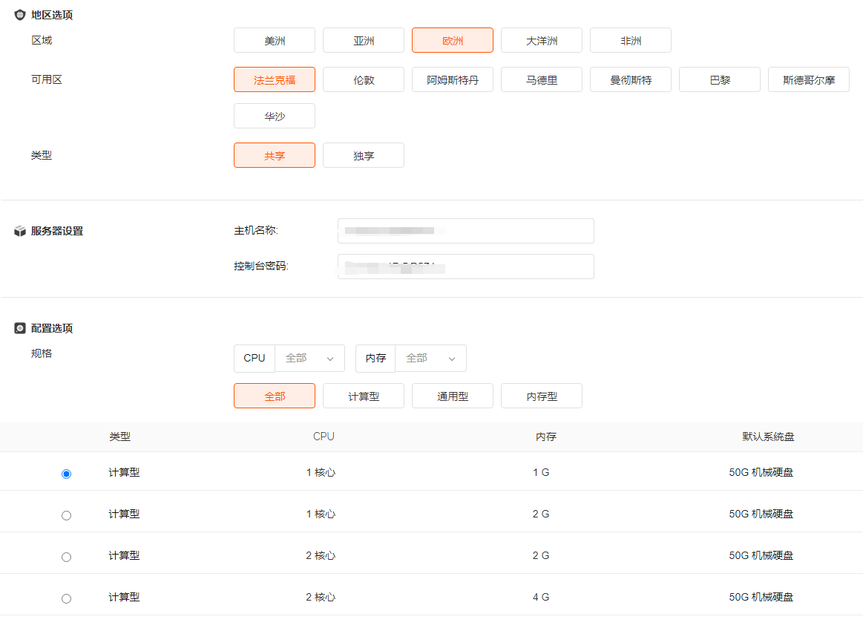
Task: Select the 1 核心 1 G radio button
Action: pos(67,474)
